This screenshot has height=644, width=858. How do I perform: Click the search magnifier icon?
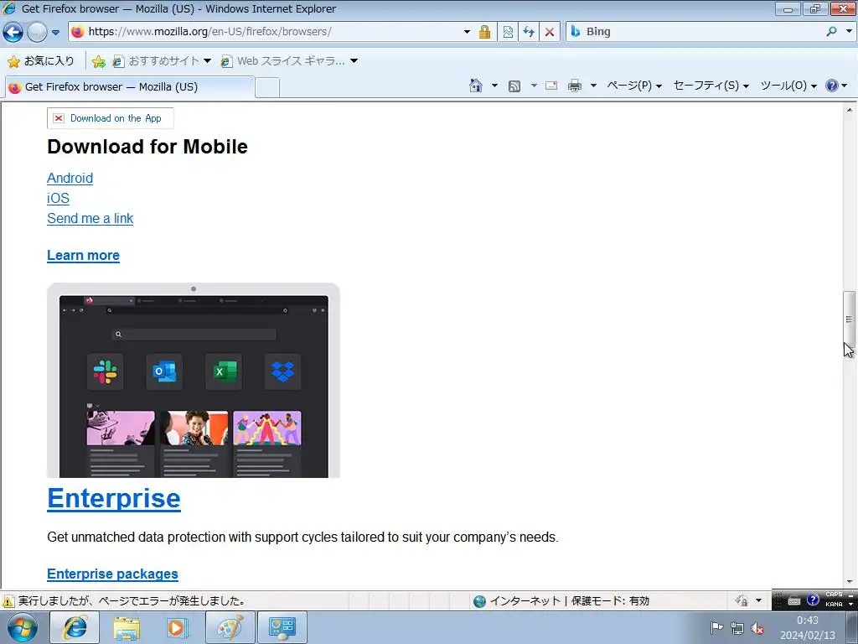coord(832,32)
